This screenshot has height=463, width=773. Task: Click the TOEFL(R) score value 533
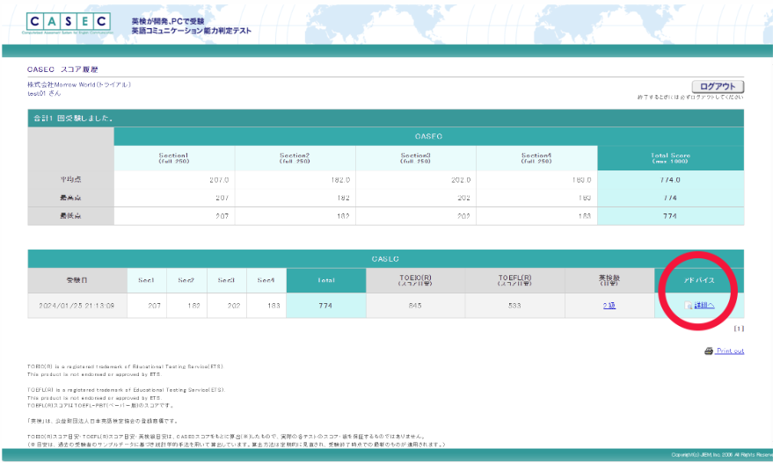point(515,305)
